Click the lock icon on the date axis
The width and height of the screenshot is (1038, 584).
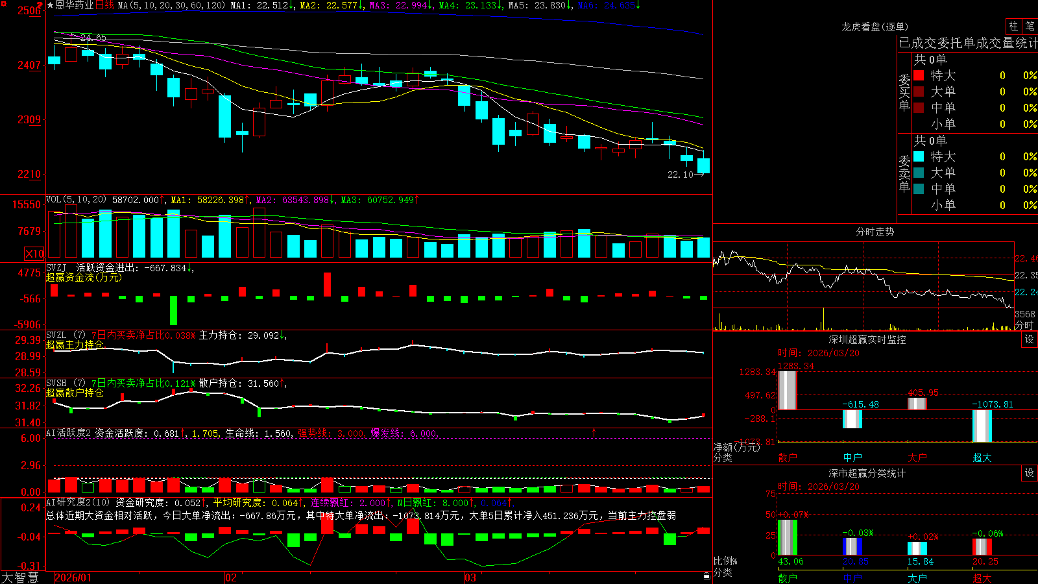706,576
